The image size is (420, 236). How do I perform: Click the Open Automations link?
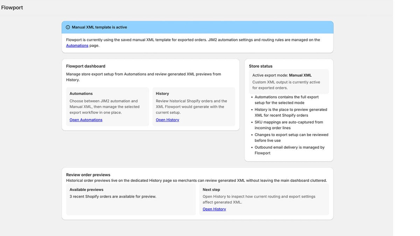(86, 120)
